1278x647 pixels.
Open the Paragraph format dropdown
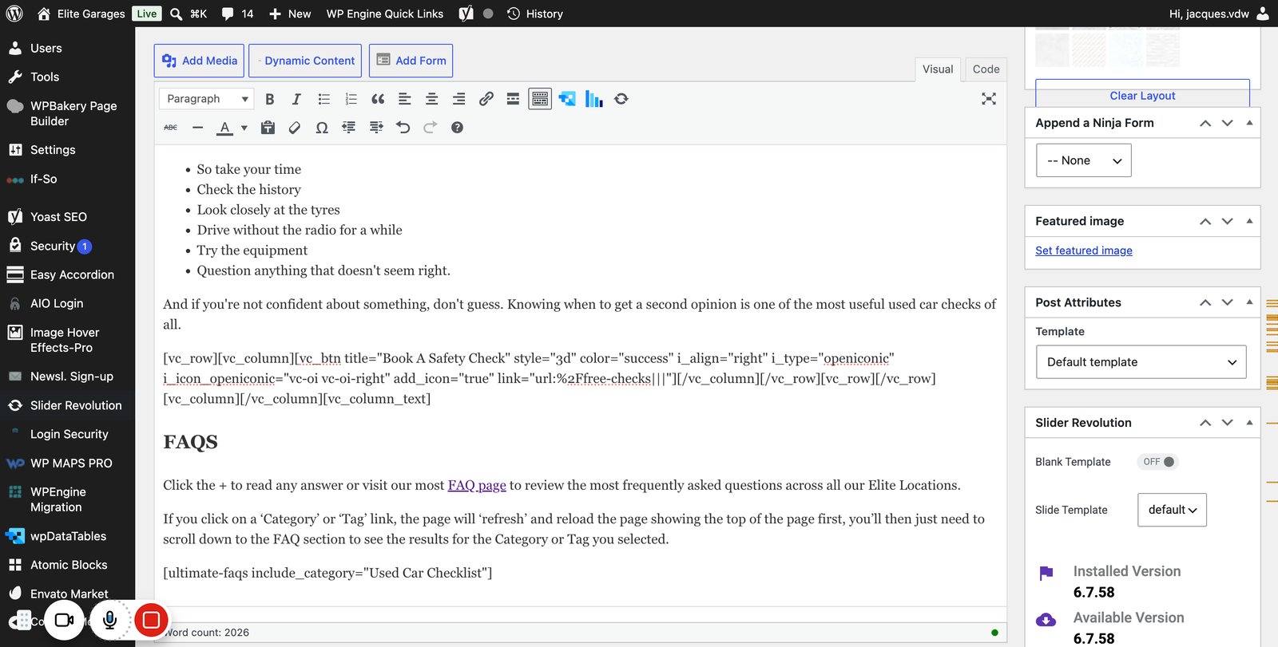[x=207, y=99]
